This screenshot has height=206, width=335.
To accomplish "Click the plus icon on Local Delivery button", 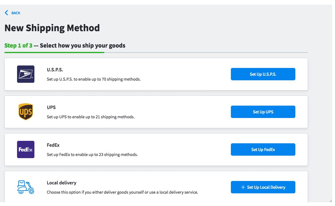I will (243, 187).
